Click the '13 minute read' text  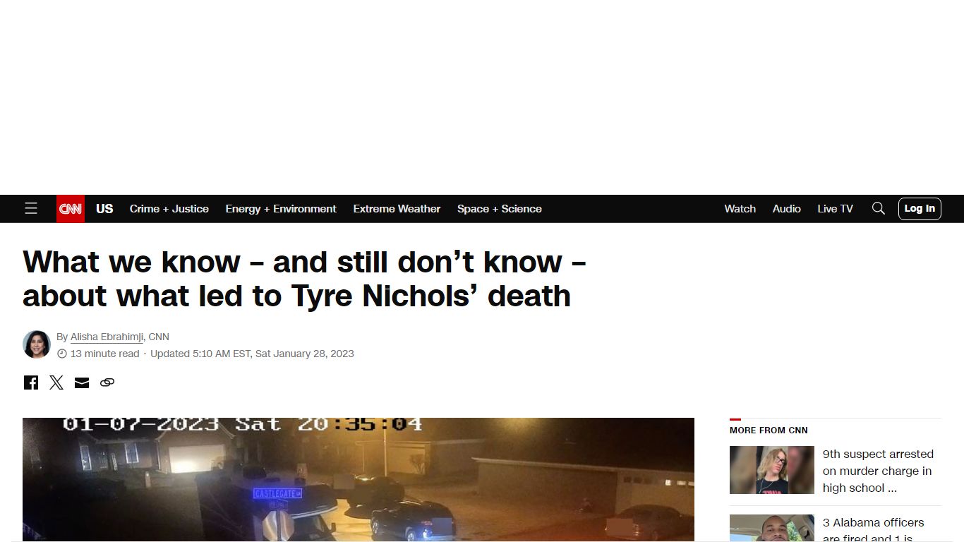point(104,354)
